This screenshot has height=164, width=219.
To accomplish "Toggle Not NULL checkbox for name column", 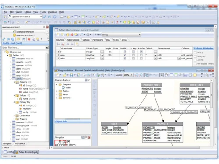I will tap(125, 55).
